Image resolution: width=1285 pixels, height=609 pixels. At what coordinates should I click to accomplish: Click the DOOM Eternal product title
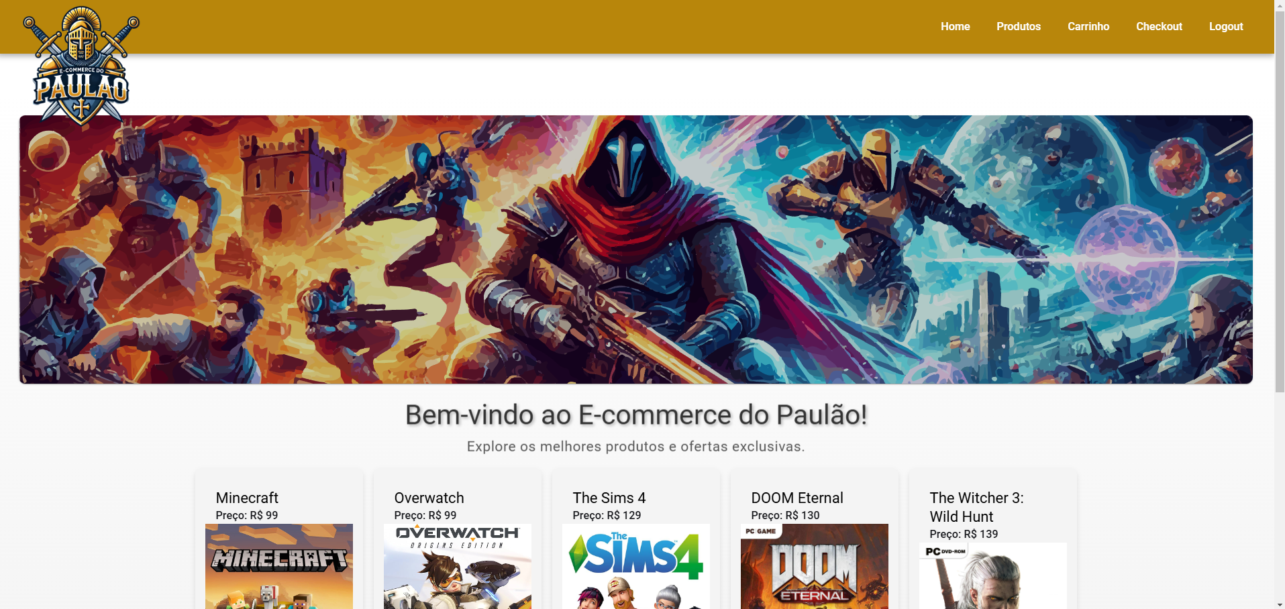coord(796,498)
